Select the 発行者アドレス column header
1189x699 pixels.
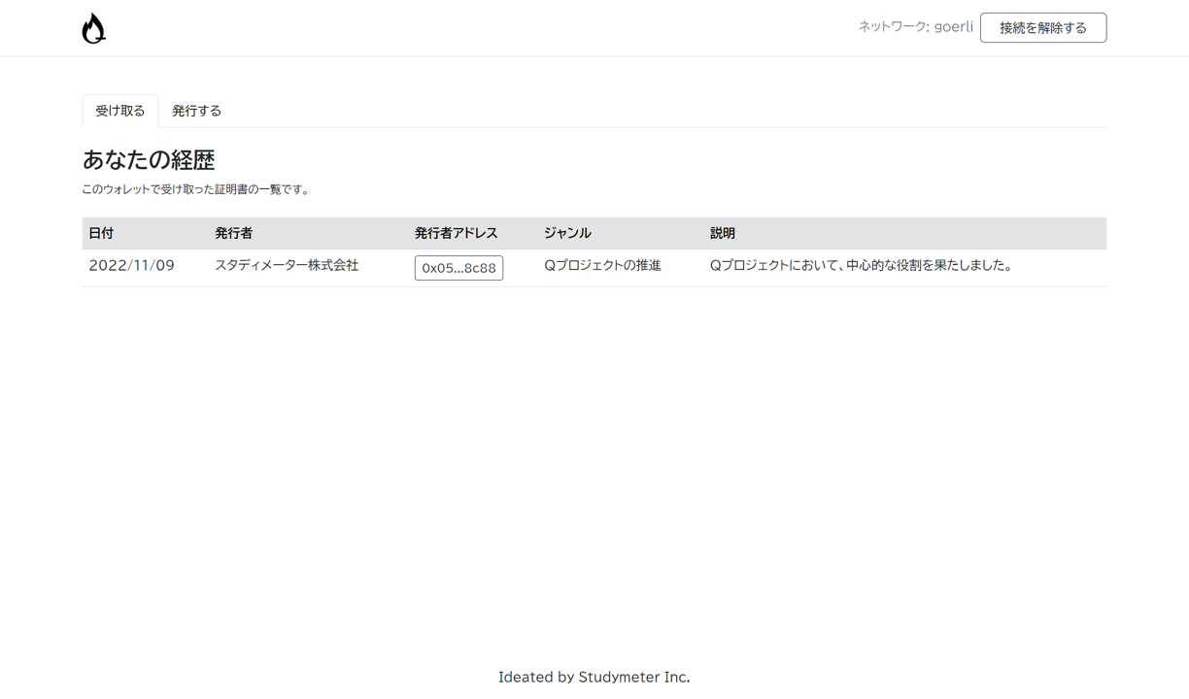[455, 233]
